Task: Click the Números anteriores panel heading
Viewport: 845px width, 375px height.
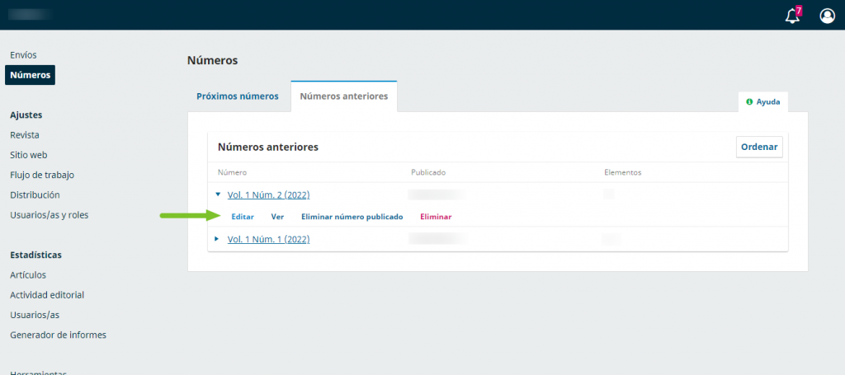Action: click(x=268, y=147)
